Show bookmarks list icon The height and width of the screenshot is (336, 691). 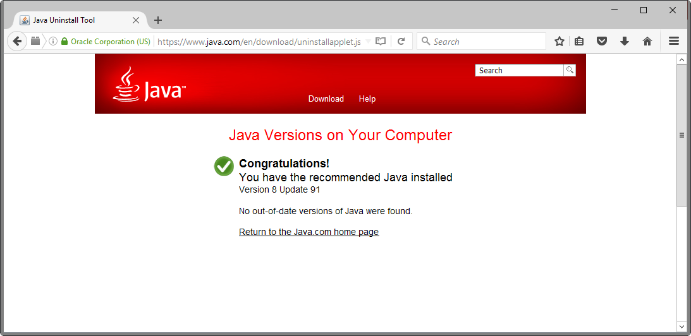point(579,42)
